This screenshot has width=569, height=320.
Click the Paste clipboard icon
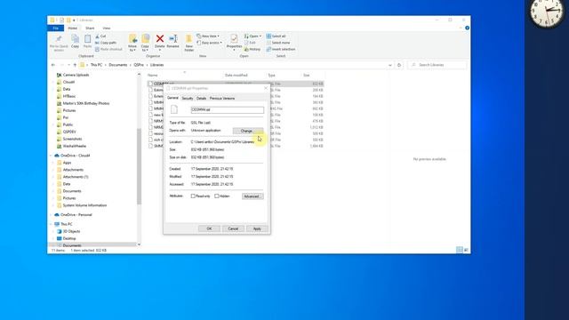pyautogui.click(x=87, y=39)
